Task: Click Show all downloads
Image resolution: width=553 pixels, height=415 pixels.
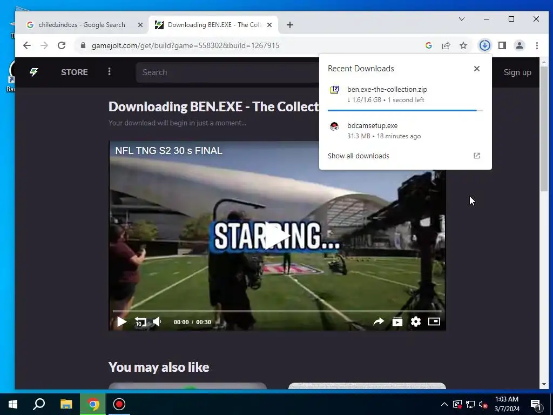Action: (359, 156)
